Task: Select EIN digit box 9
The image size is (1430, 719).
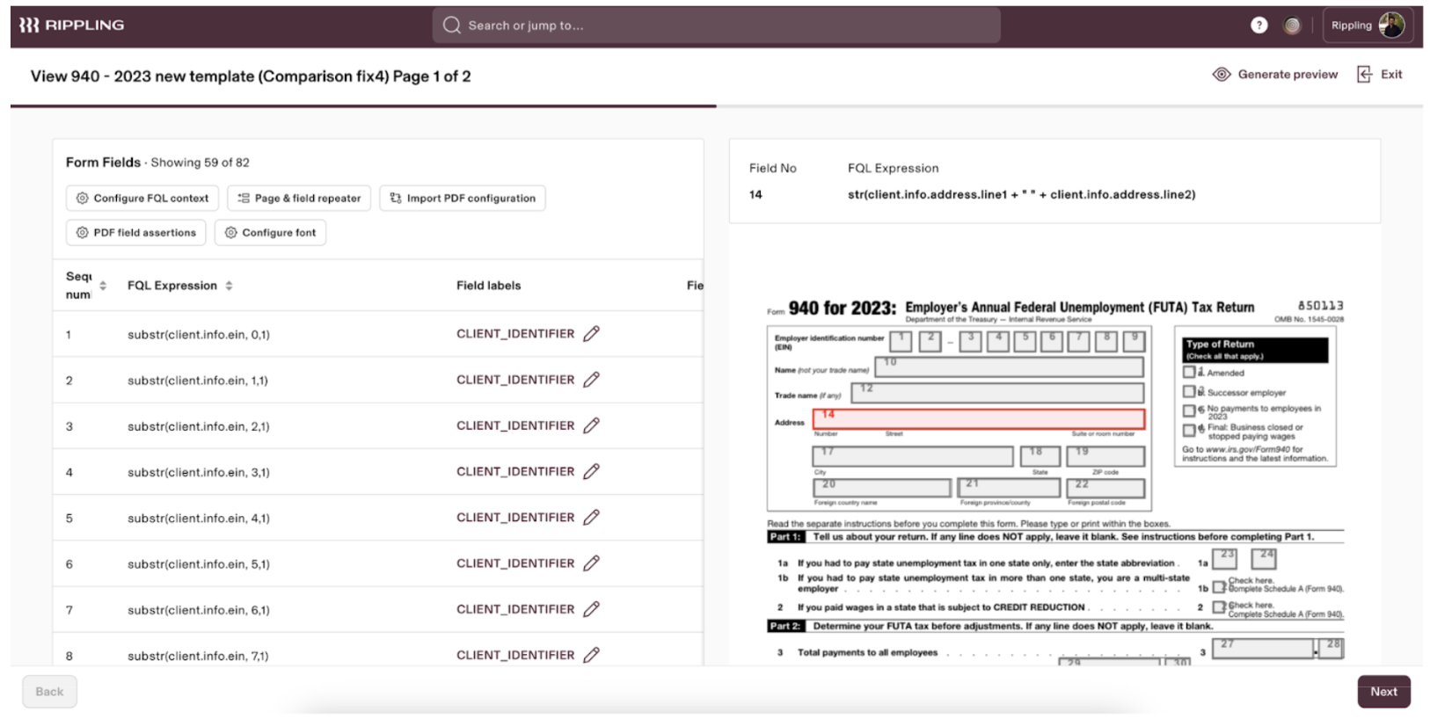Action: click(1134, 340)
